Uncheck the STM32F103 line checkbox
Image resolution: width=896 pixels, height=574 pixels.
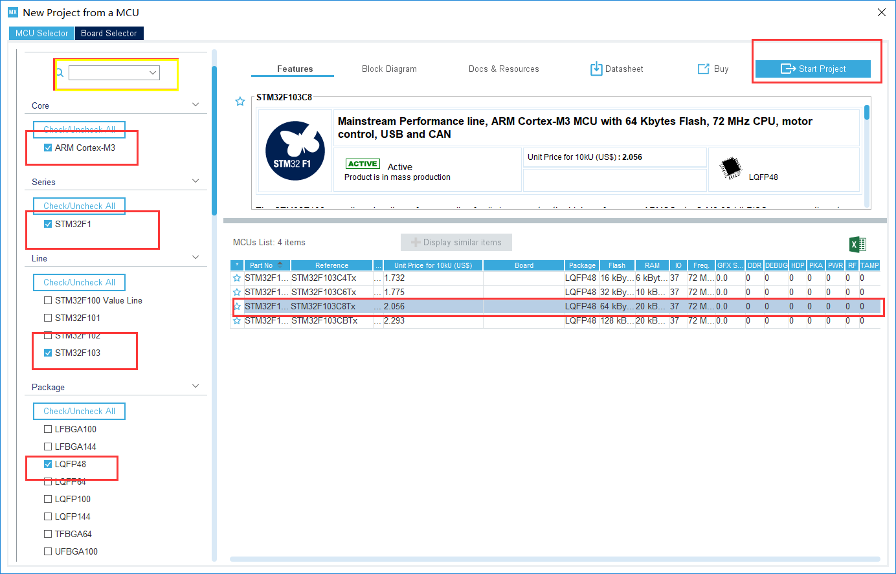[48, 353]
